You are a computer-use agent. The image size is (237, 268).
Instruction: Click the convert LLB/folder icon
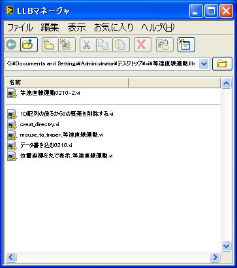[165, 45]
